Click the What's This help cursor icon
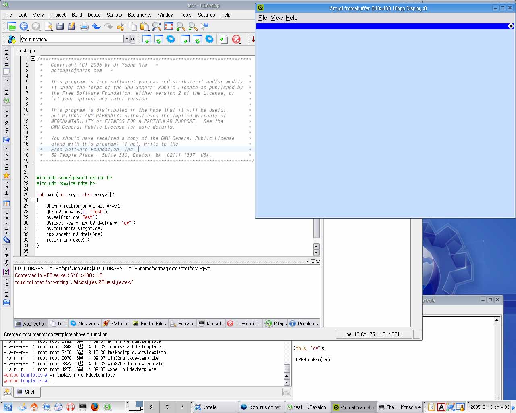The image size is (516, 413). tap(205, 26)
